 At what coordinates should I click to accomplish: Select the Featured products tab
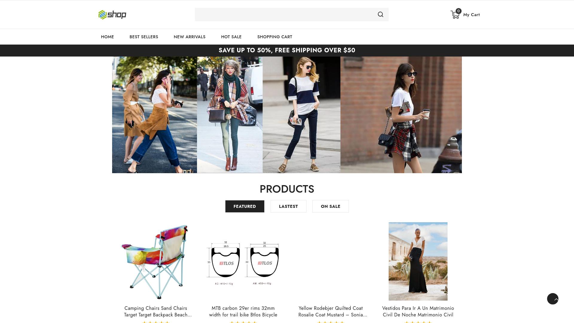245,206
